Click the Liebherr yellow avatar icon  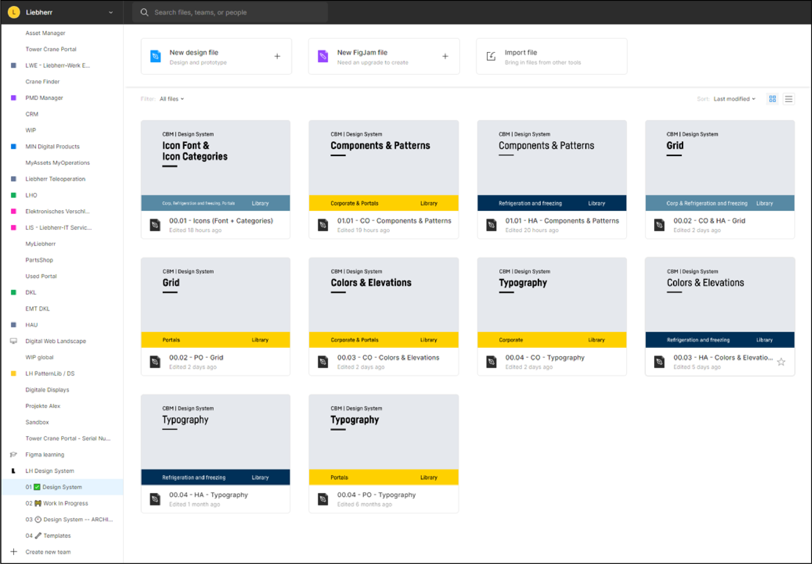tap(14, 12)
